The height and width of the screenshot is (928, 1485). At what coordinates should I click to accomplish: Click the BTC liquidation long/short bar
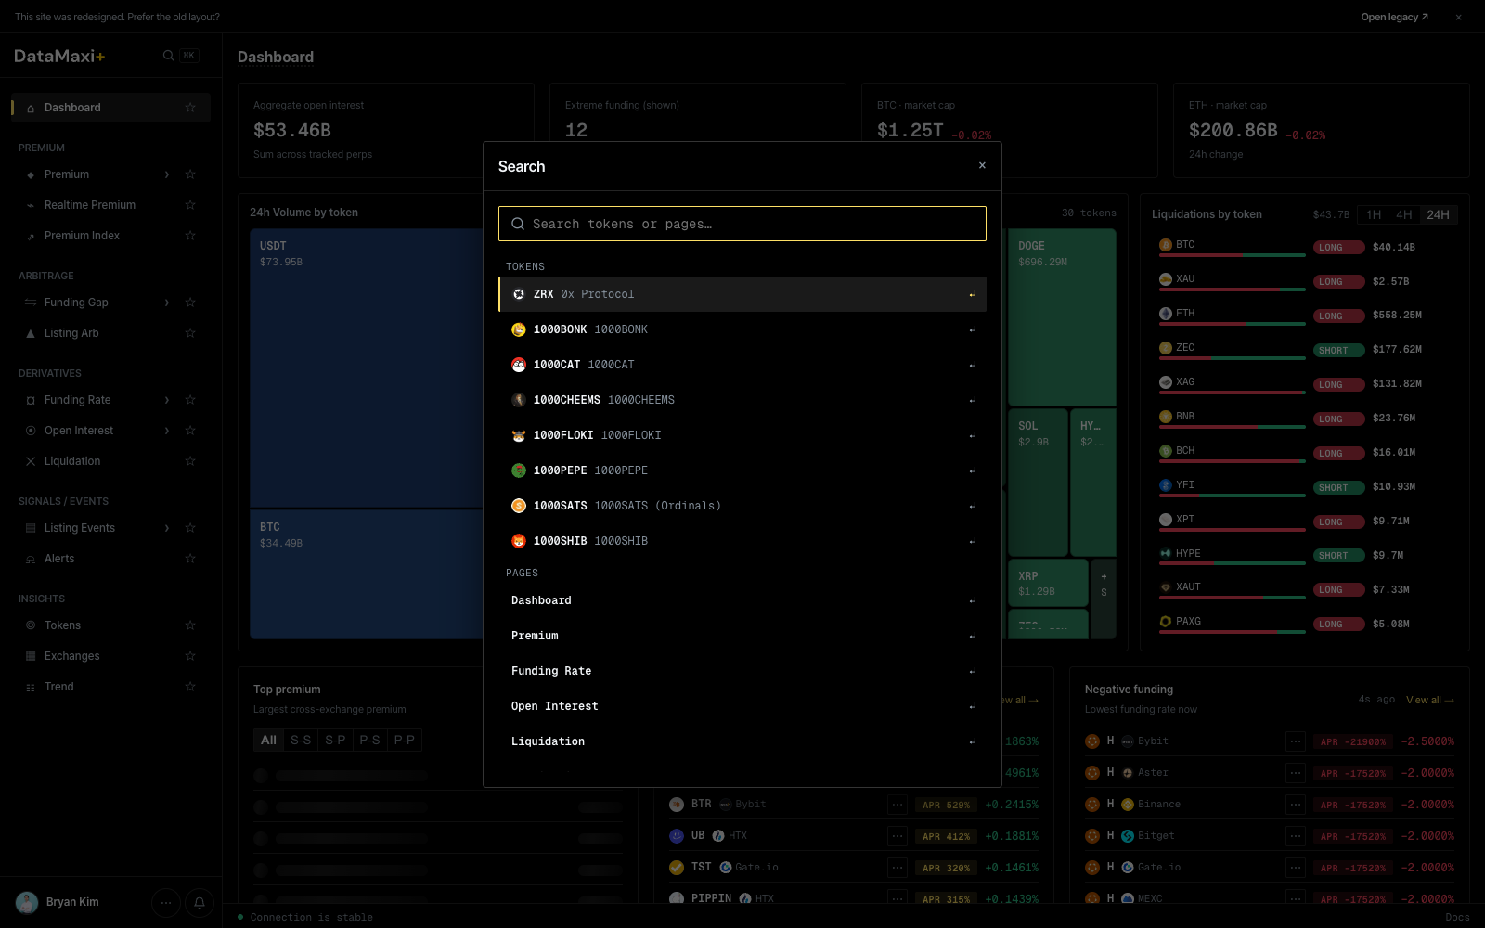[x=1233, y=255]
